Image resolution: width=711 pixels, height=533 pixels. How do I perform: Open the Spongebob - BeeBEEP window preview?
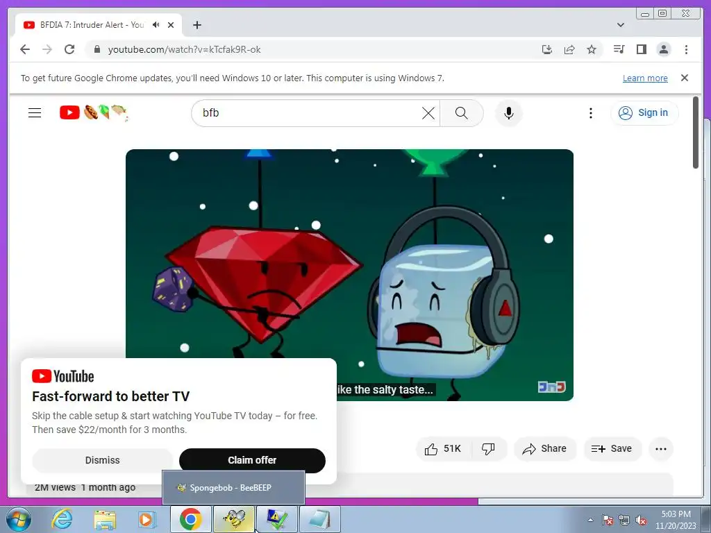(233, 488)
